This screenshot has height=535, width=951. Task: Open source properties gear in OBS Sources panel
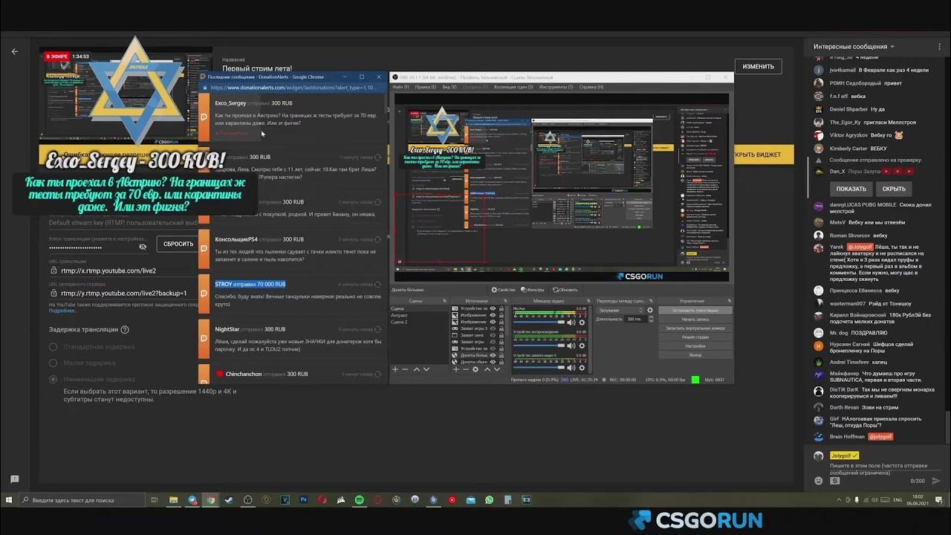(x=475, y=369)
